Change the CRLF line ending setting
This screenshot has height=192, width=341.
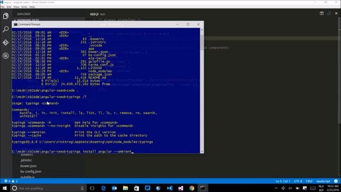pyautogui.click(x=309, y=181)
